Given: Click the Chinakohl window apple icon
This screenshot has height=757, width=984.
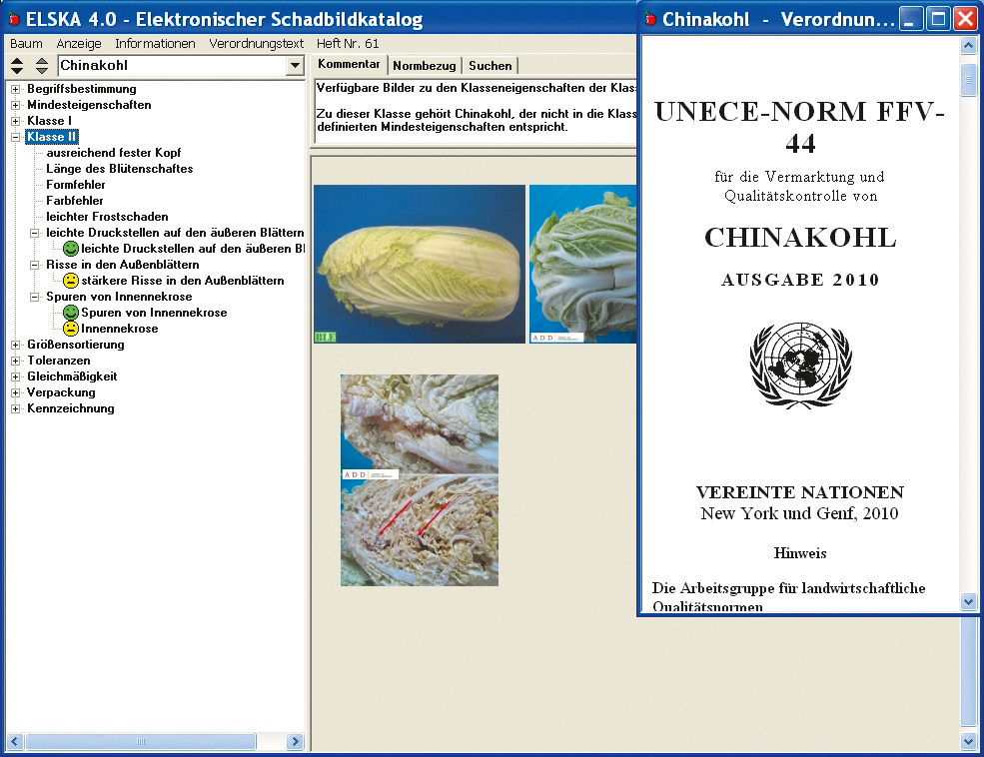Looking at the screenshot, I should 650,19.
